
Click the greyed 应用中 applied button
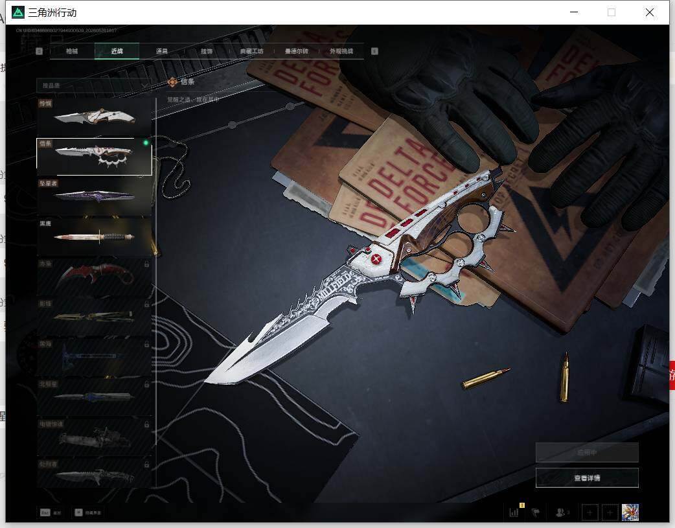pos(587,453)
